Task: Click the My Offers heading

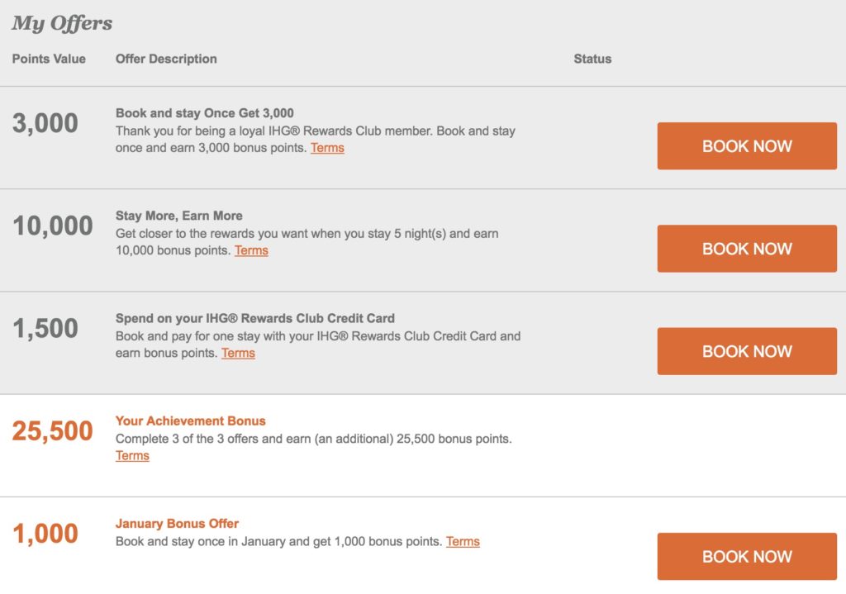Action: (62, 23)
